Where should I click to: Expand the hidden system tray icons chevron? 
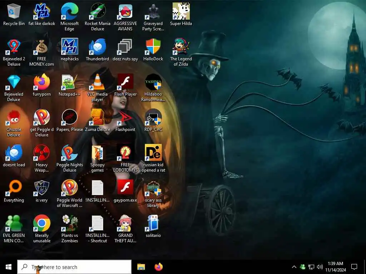(x=294, y=267)
